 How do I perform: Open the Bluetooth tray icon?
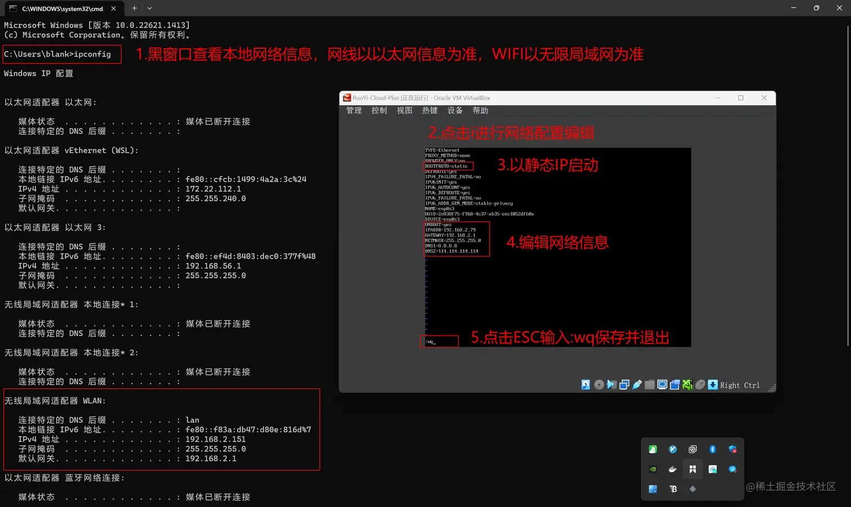(713, 449)
